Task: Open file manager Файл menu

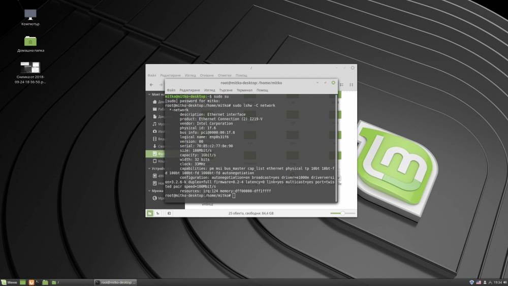Action: click(x=152, y=76)
